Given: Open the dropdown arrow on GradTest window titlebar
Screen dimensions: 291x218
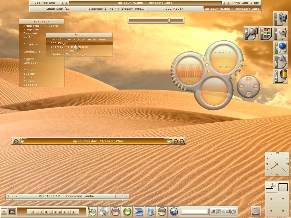Looking at the screenshot, I should [x=17, y=196].
